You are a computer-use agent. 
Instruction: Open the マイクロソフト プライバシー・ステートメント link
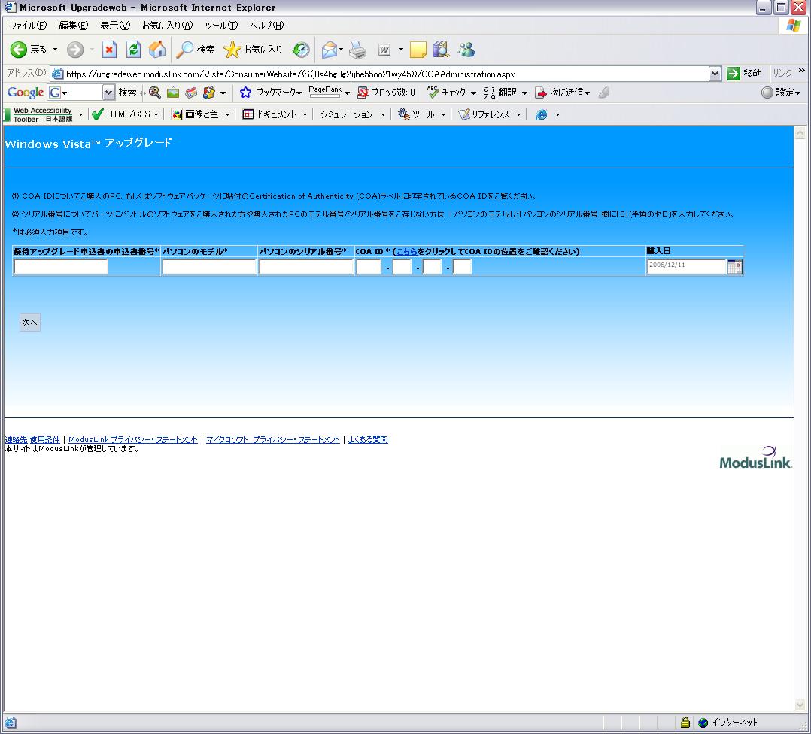(x=272, y=440)
